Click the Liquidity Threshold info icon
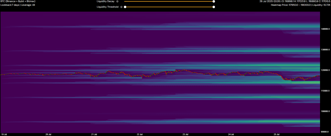The width and height of the screenshot is (331, 136). (x=121, y=7)
